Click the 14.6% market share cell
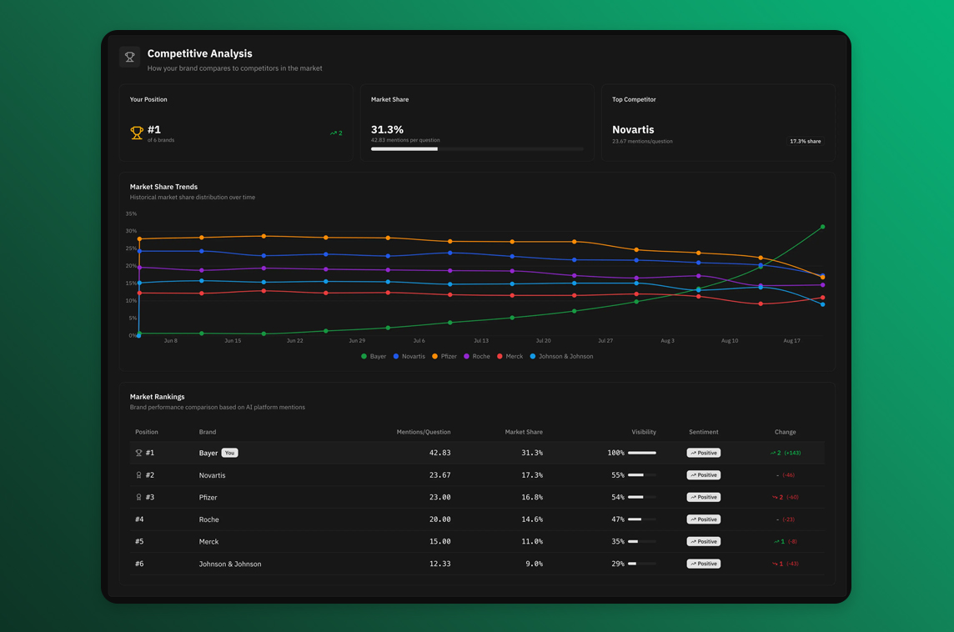The width and height of the screenshot is (954, 632). click(x=532, y=519)
